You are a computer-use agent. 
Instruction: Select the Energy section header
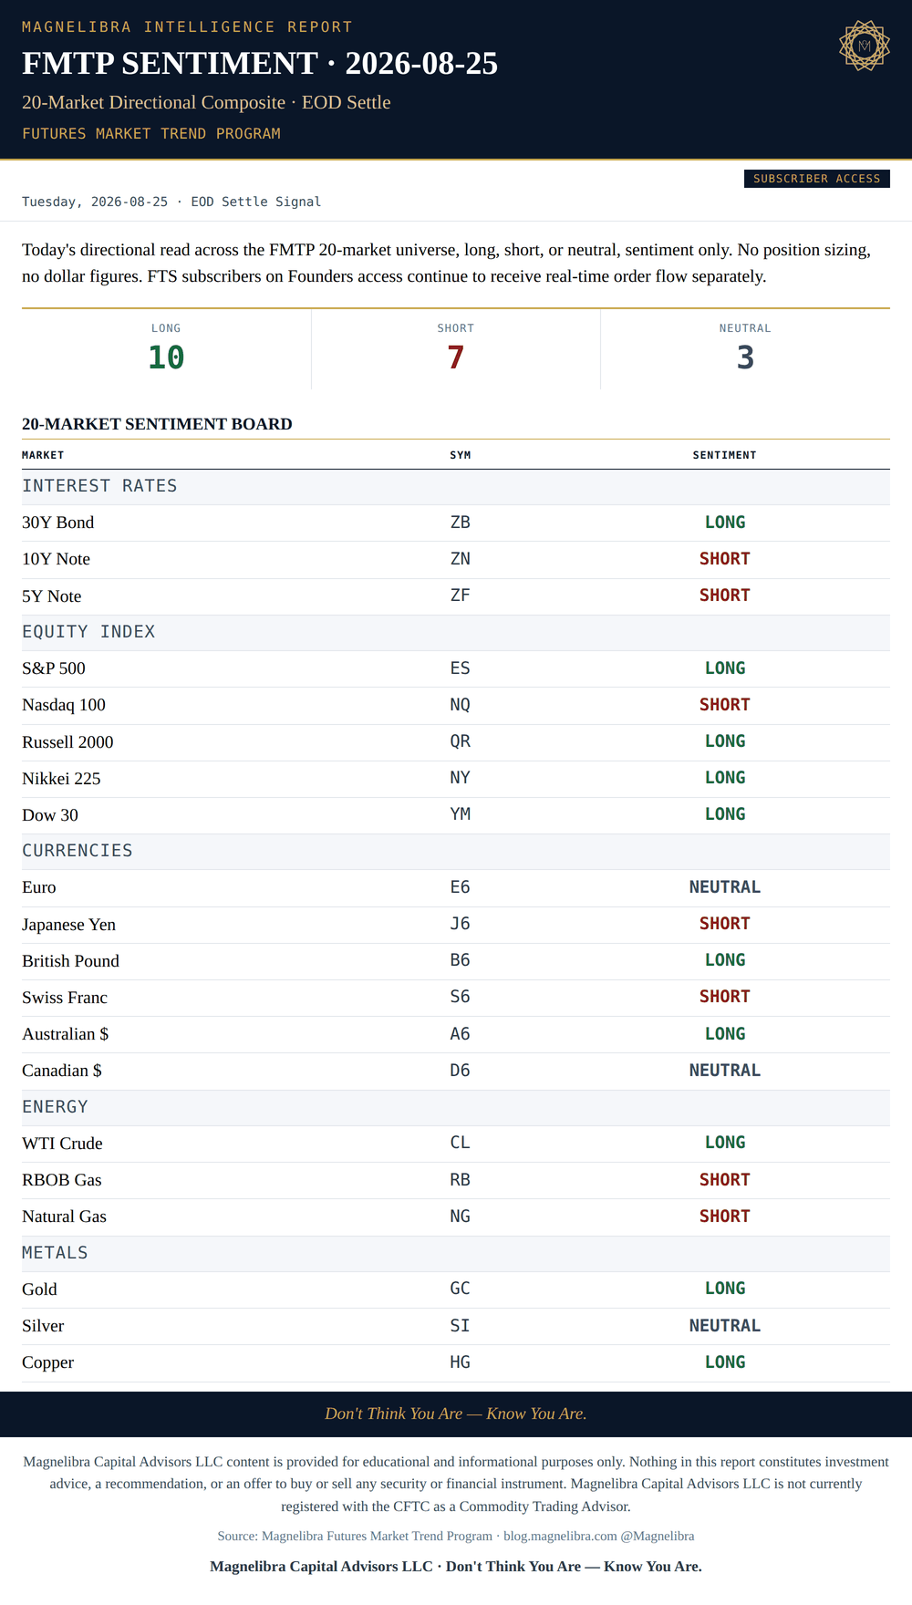[456, 1108]
